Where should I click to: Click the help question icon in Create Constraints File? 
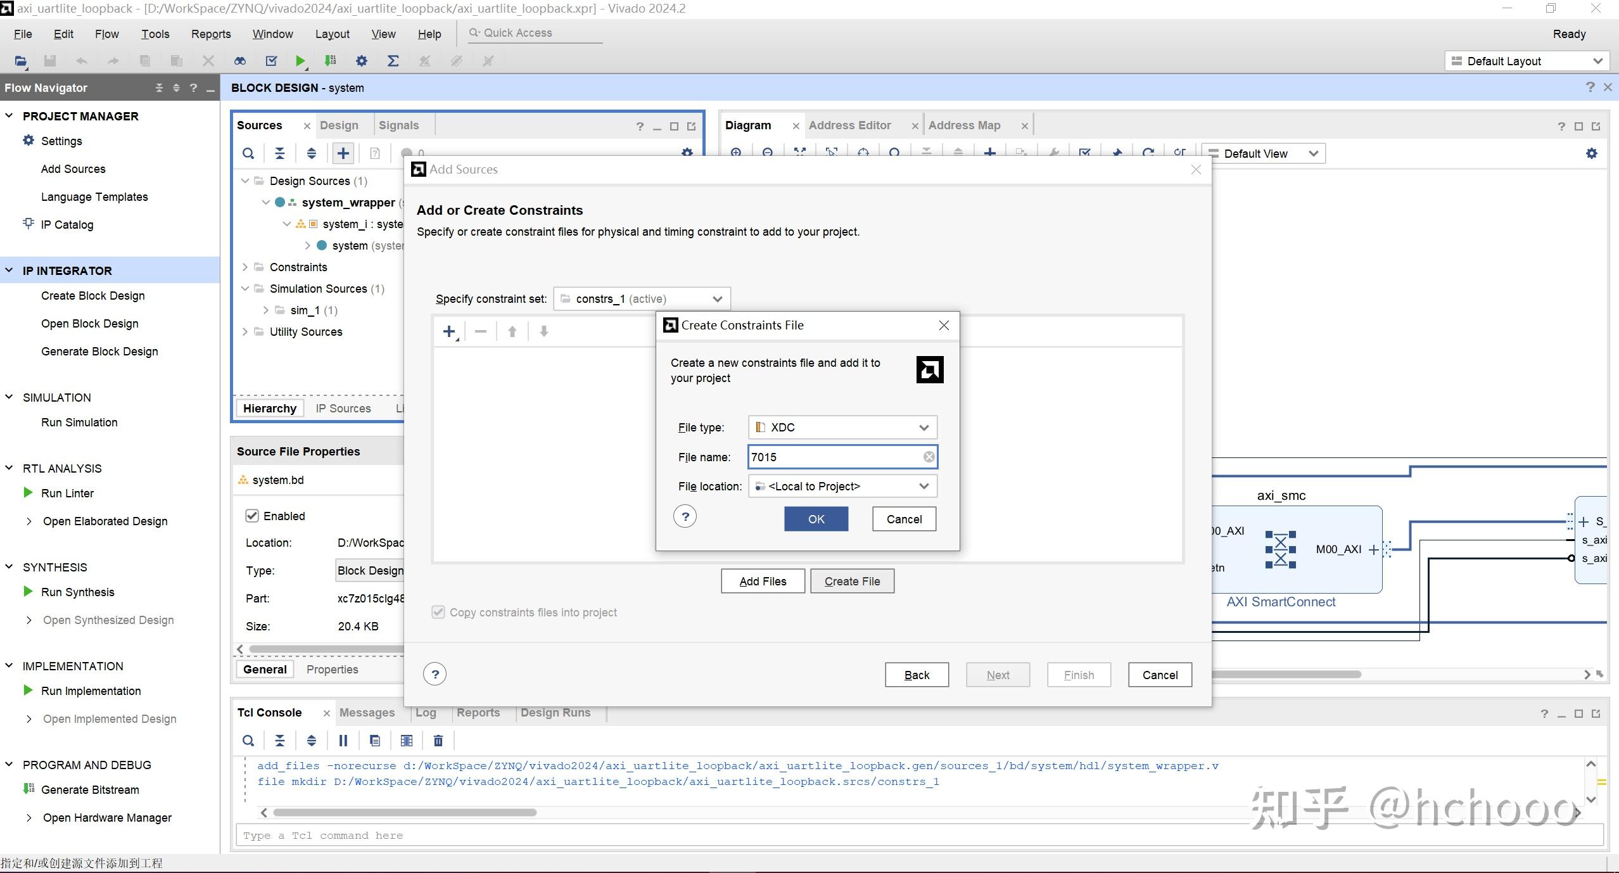[x=685, y=516]
